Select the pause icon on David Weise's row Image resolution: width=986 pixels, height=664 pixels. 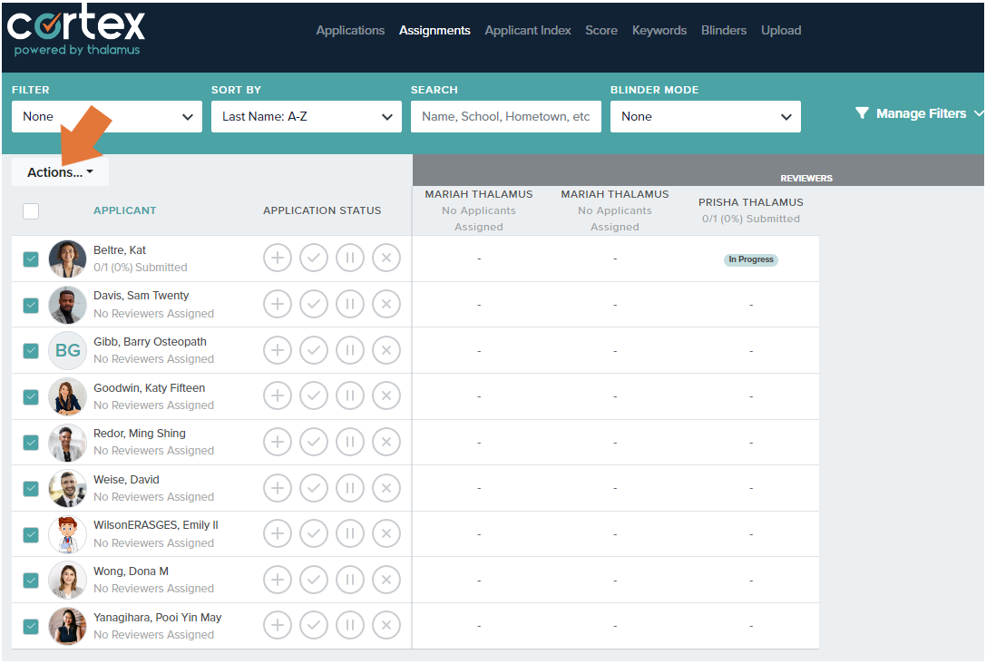click(x=350, y=487)
